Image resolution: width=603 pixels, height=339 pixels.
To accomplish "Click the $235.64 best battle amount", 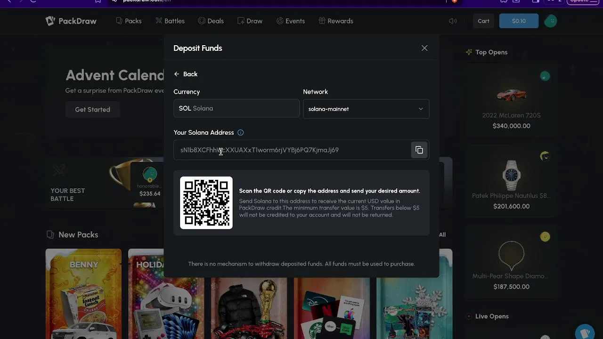I will [x=150, y=194].
